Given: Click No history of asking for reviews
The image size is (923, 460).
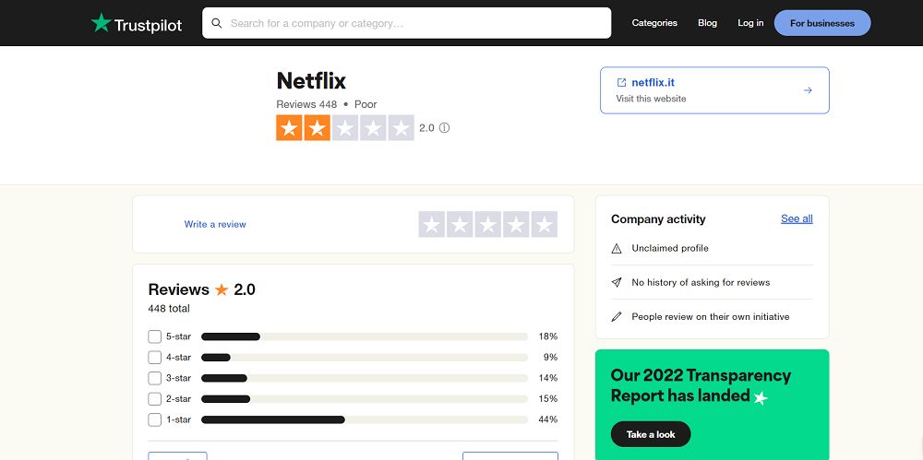Looking at the screenshot, I should pyautogui.click(x=701, y=282).
